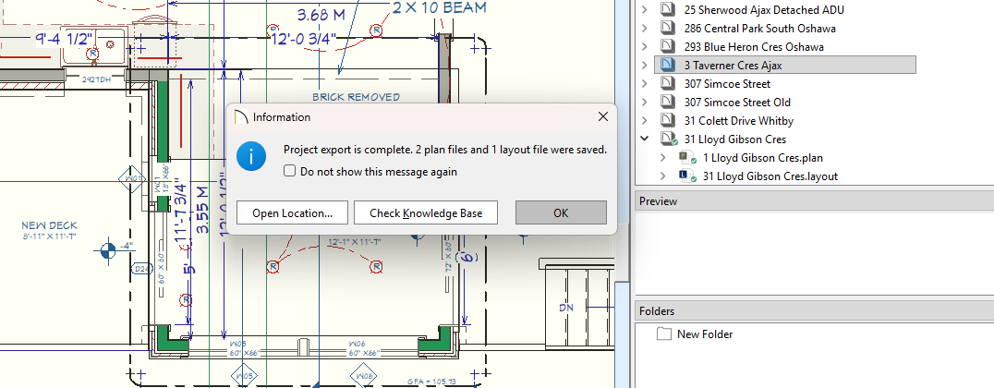Image resolution: width=994 pixels, height=388 pixels.
Task: Click the blue information icon in dialog
Action: click(x=251, y=155)
